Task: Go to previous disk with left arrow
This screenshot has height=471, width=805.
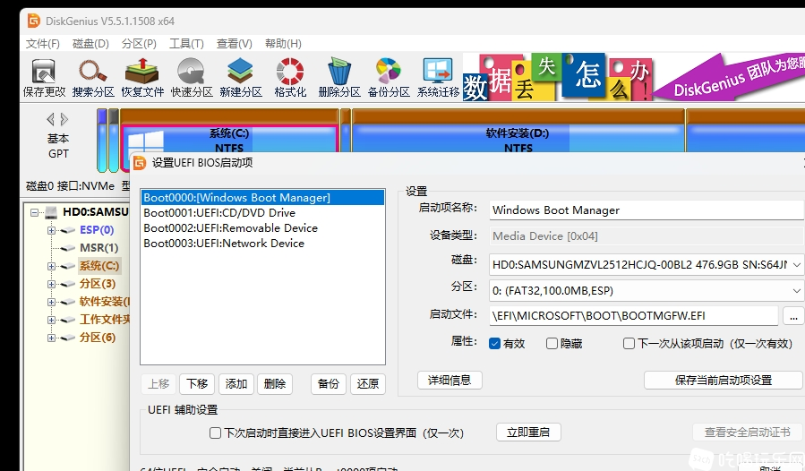Action: (50, 120)
